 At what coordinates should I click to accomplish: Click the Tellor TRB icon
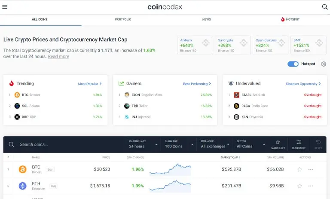point(127,106)
